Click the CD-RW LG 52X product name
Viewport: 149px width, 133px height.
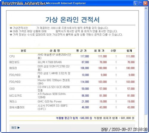(x=54, y=89)
